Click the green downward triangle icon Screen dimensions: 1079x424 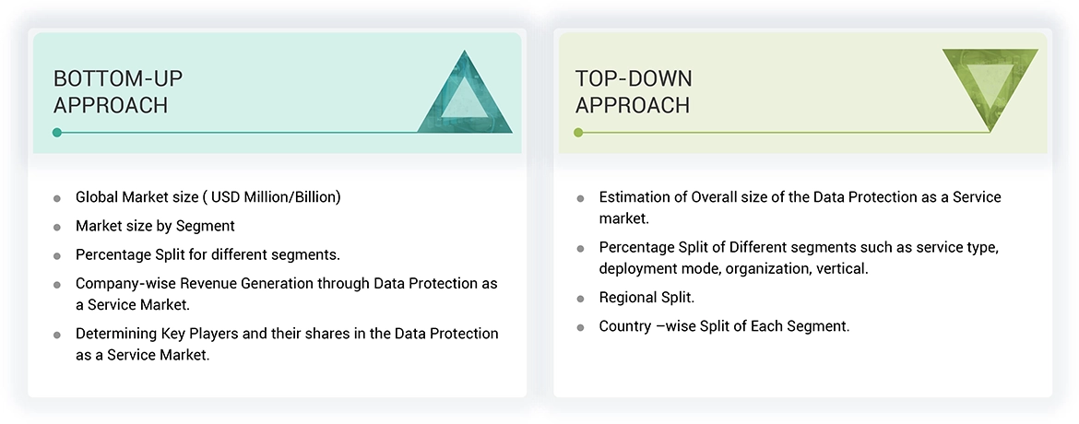coord(990,85)
